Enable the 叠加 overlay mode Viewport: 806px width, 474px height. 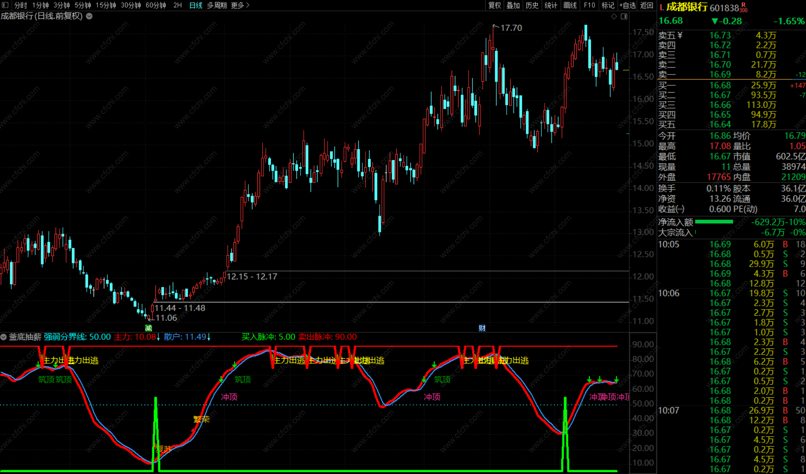513,5
